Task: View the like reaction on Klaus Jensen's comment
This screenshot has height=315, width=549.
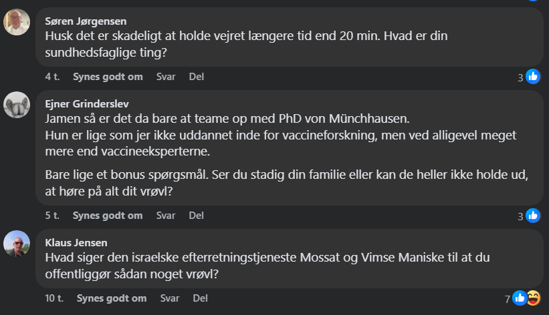Action: coord(520,298)
